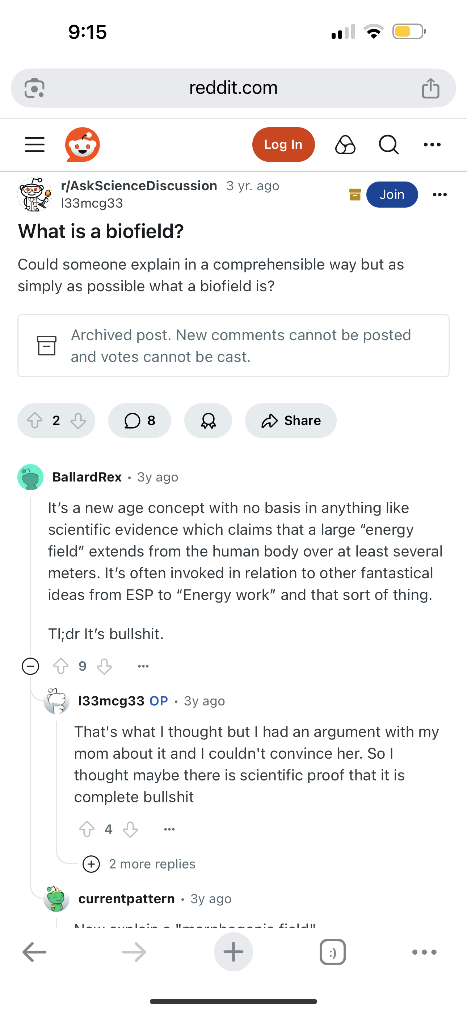Downvote BallardRex's comment

click(104, 667)
